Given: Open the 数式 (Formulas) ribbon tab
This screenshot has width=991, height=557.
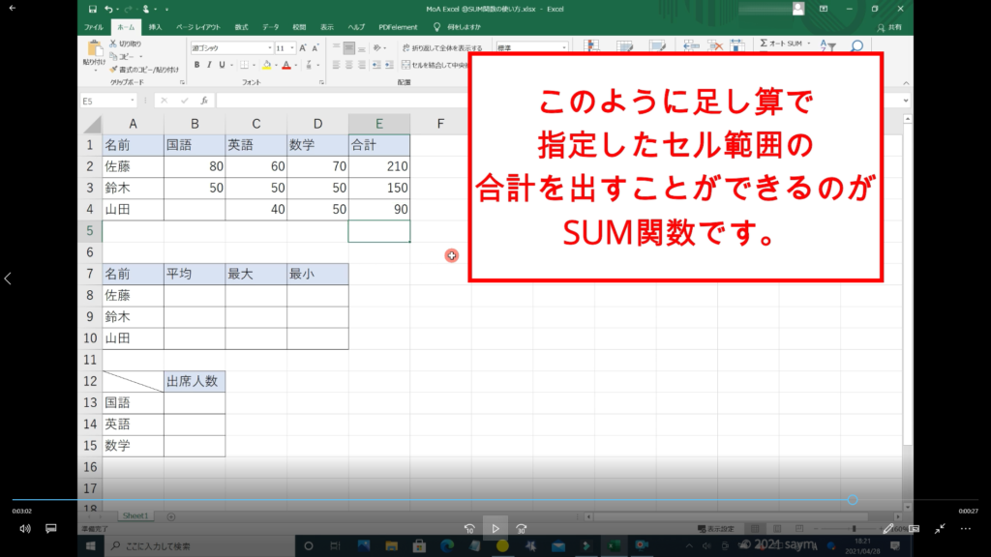Looking at the screenshot, I should (x=241, y=27).
